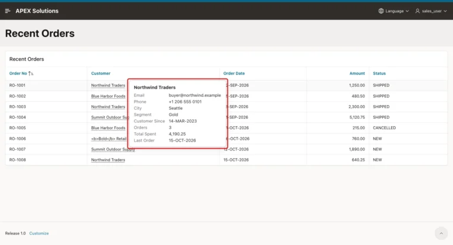This screenshot has width=453, height=245.
Task: Click the Northwind Traders popup title
Action: click(x=155, y=87)
